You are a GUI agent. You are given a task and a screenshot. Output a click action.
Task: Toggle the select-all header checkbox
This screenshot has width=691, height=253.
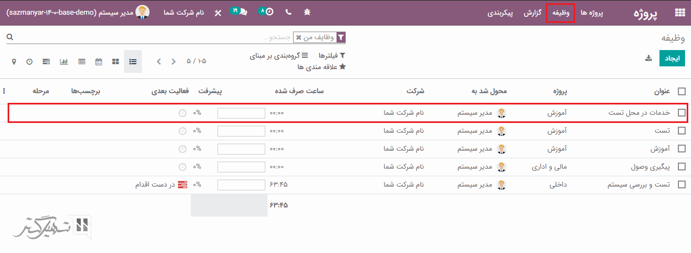681,91
